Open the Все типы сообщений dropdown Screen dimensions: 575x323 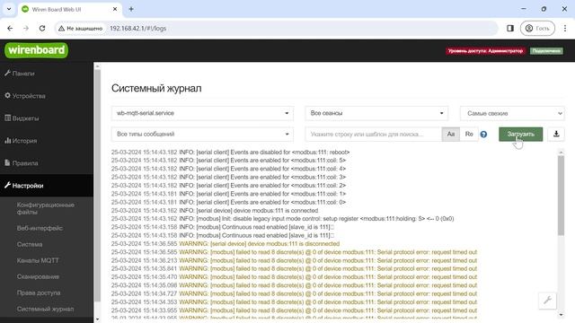[202, 134]
